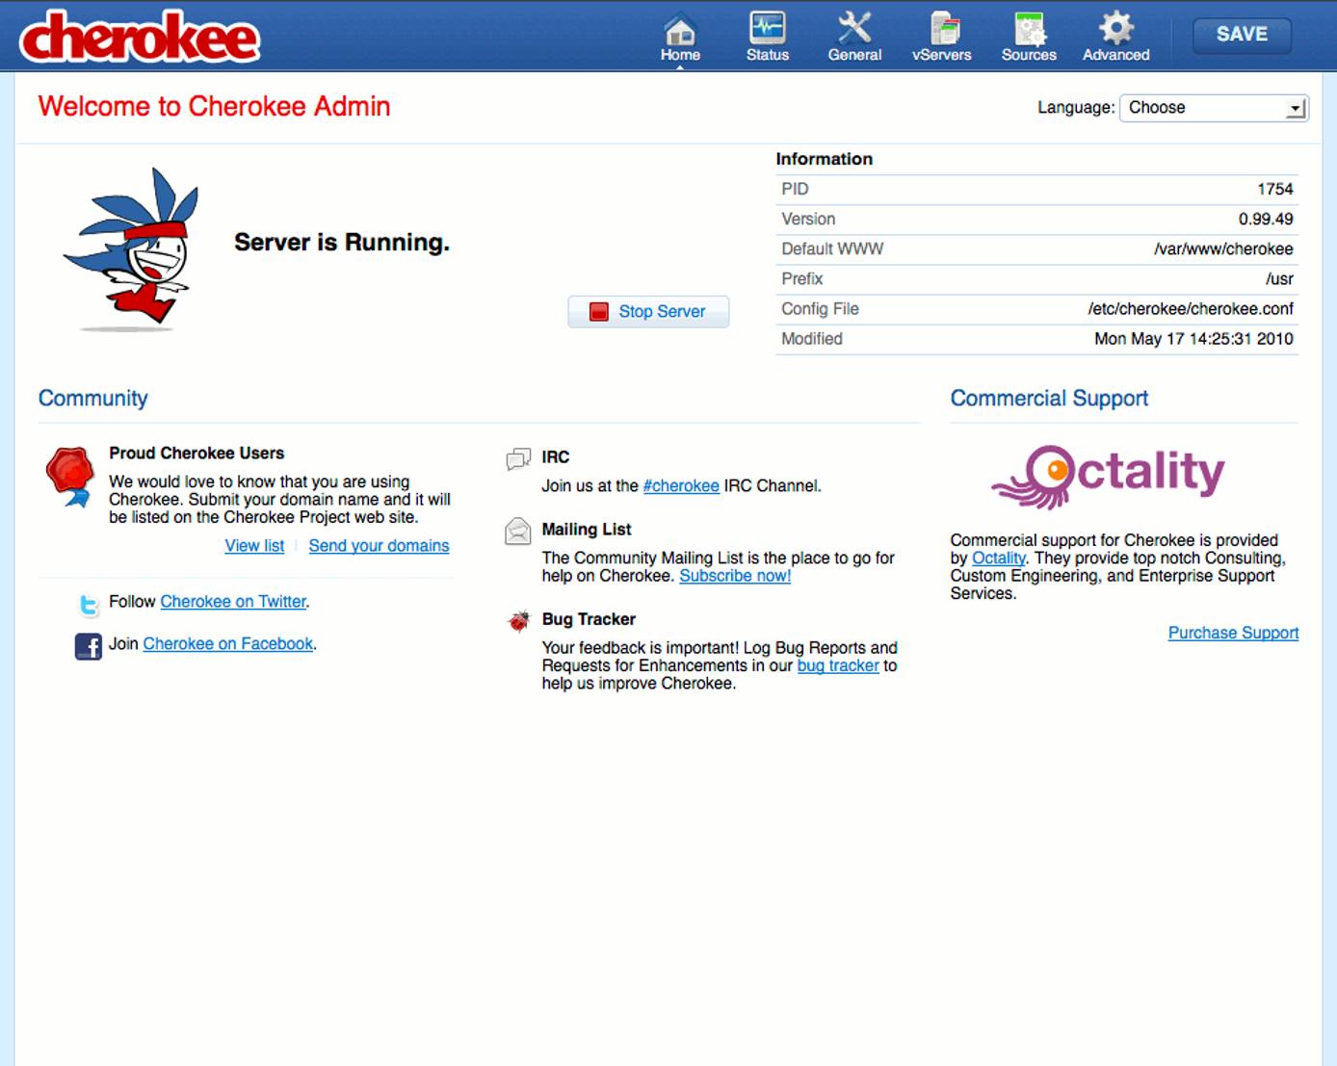The height and width of the screenshot is (1066, 1337).
Task: Click the Subscribe now link
Action: coord(735,575)
